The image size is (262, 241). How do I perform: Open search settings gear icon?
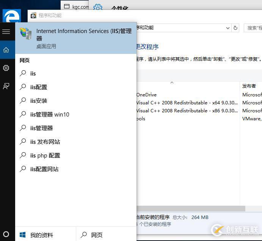(6, 68)
